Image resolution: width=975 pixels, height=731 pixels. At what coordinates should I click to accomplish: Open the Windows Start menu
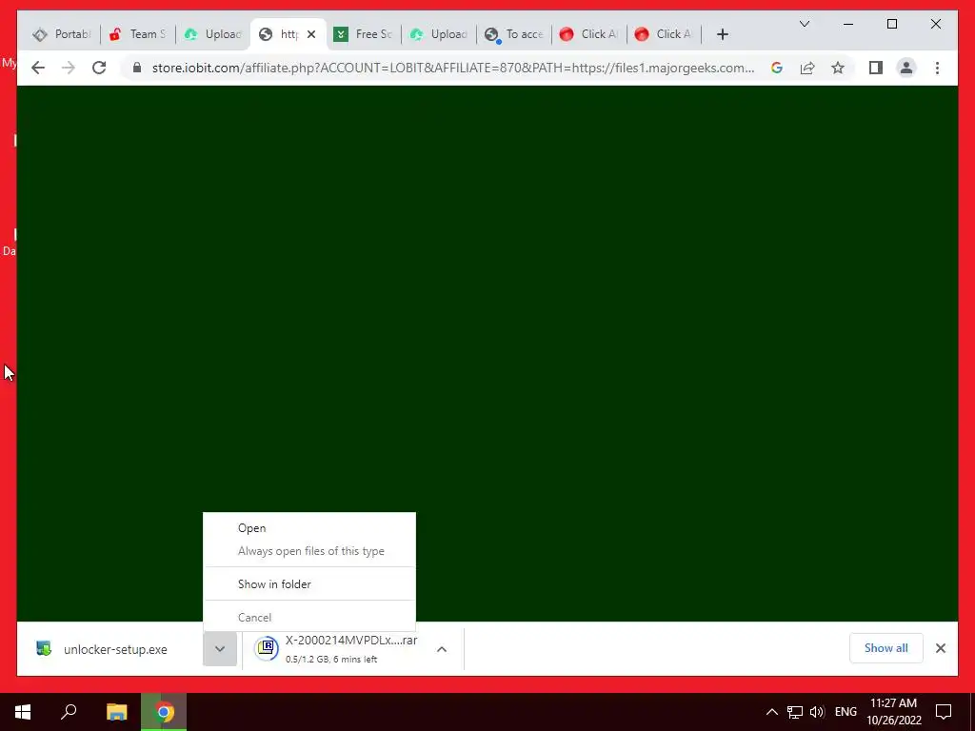23,712
